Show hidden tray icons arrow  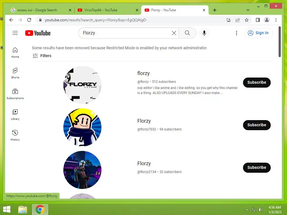pos(247,210)
